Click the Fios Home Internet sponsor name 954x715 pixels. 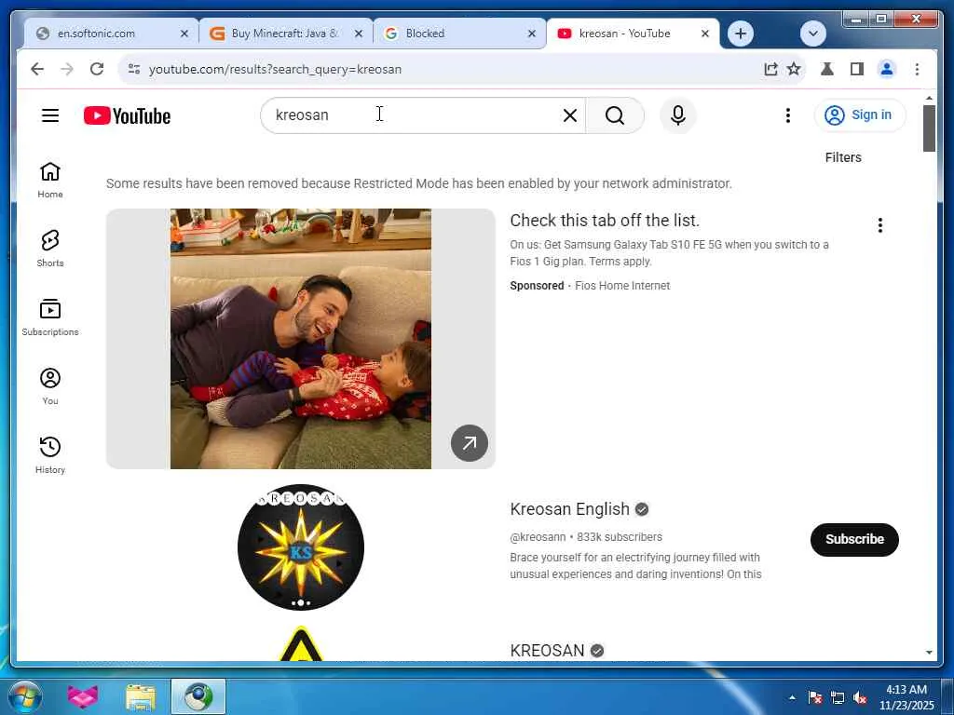622,286
